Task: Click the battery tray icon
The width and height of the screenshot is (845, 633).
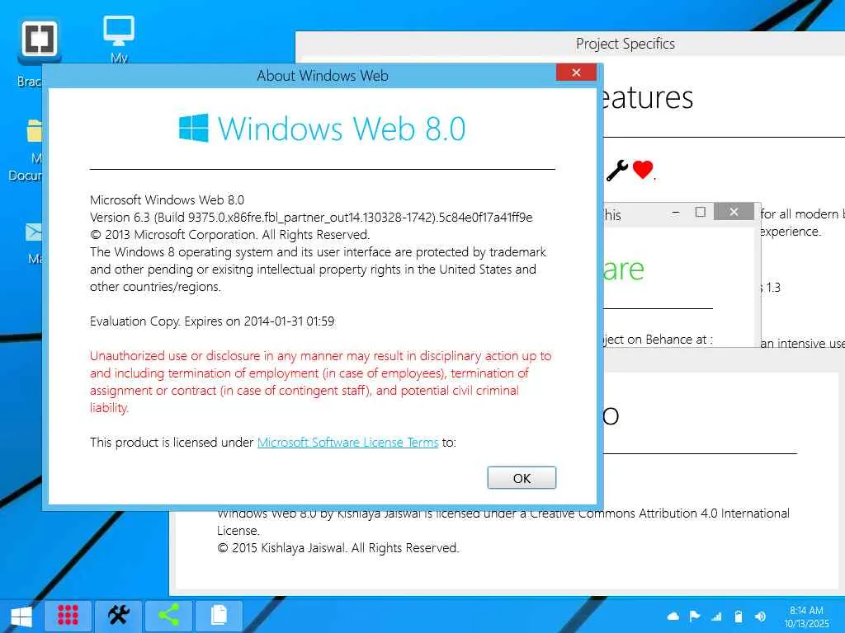Action: (739, 617)
